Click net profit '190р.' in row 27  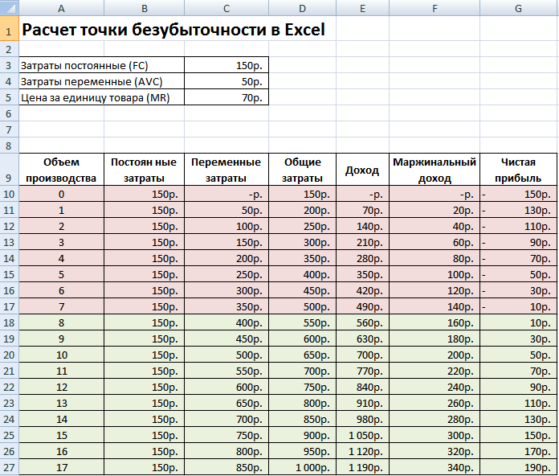(518, 467)
